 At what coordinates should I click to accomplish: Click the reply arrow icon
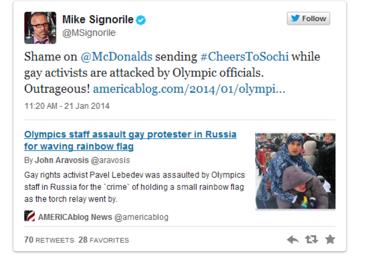tap(293, 240)
